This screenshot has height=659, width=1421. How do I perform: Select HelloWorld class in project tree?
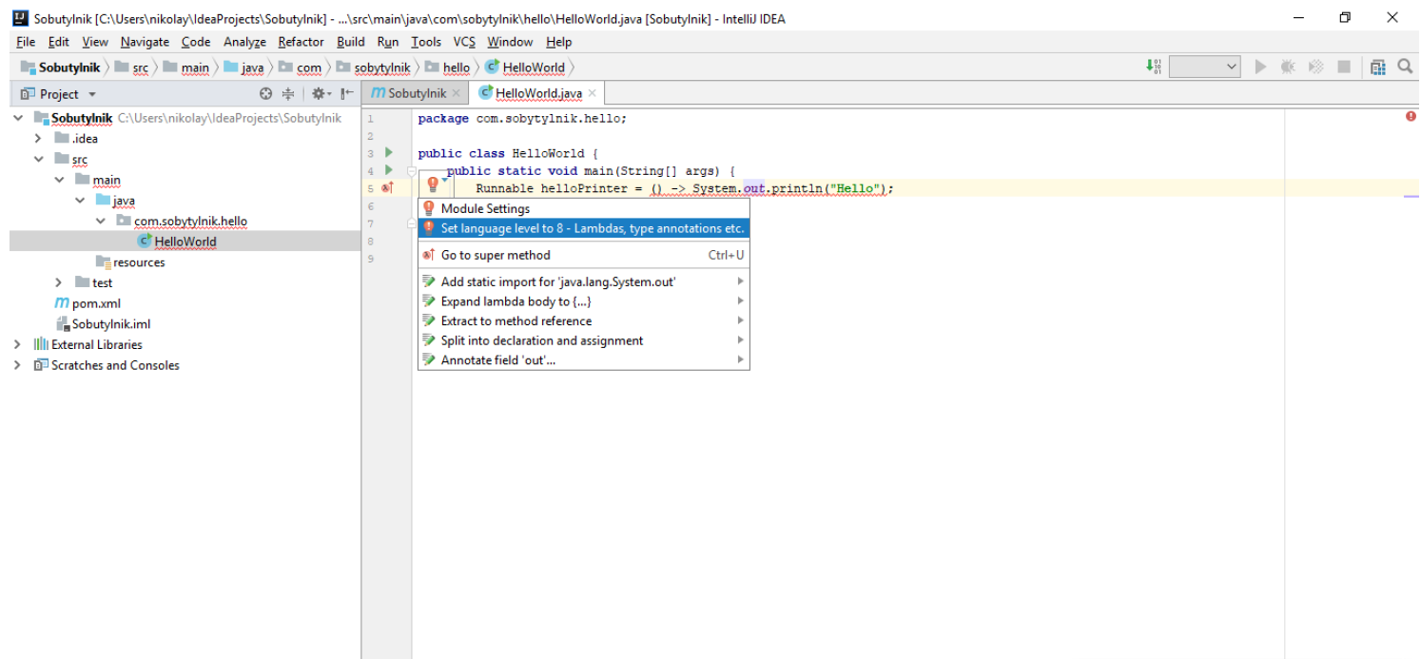tap(185, 242)
